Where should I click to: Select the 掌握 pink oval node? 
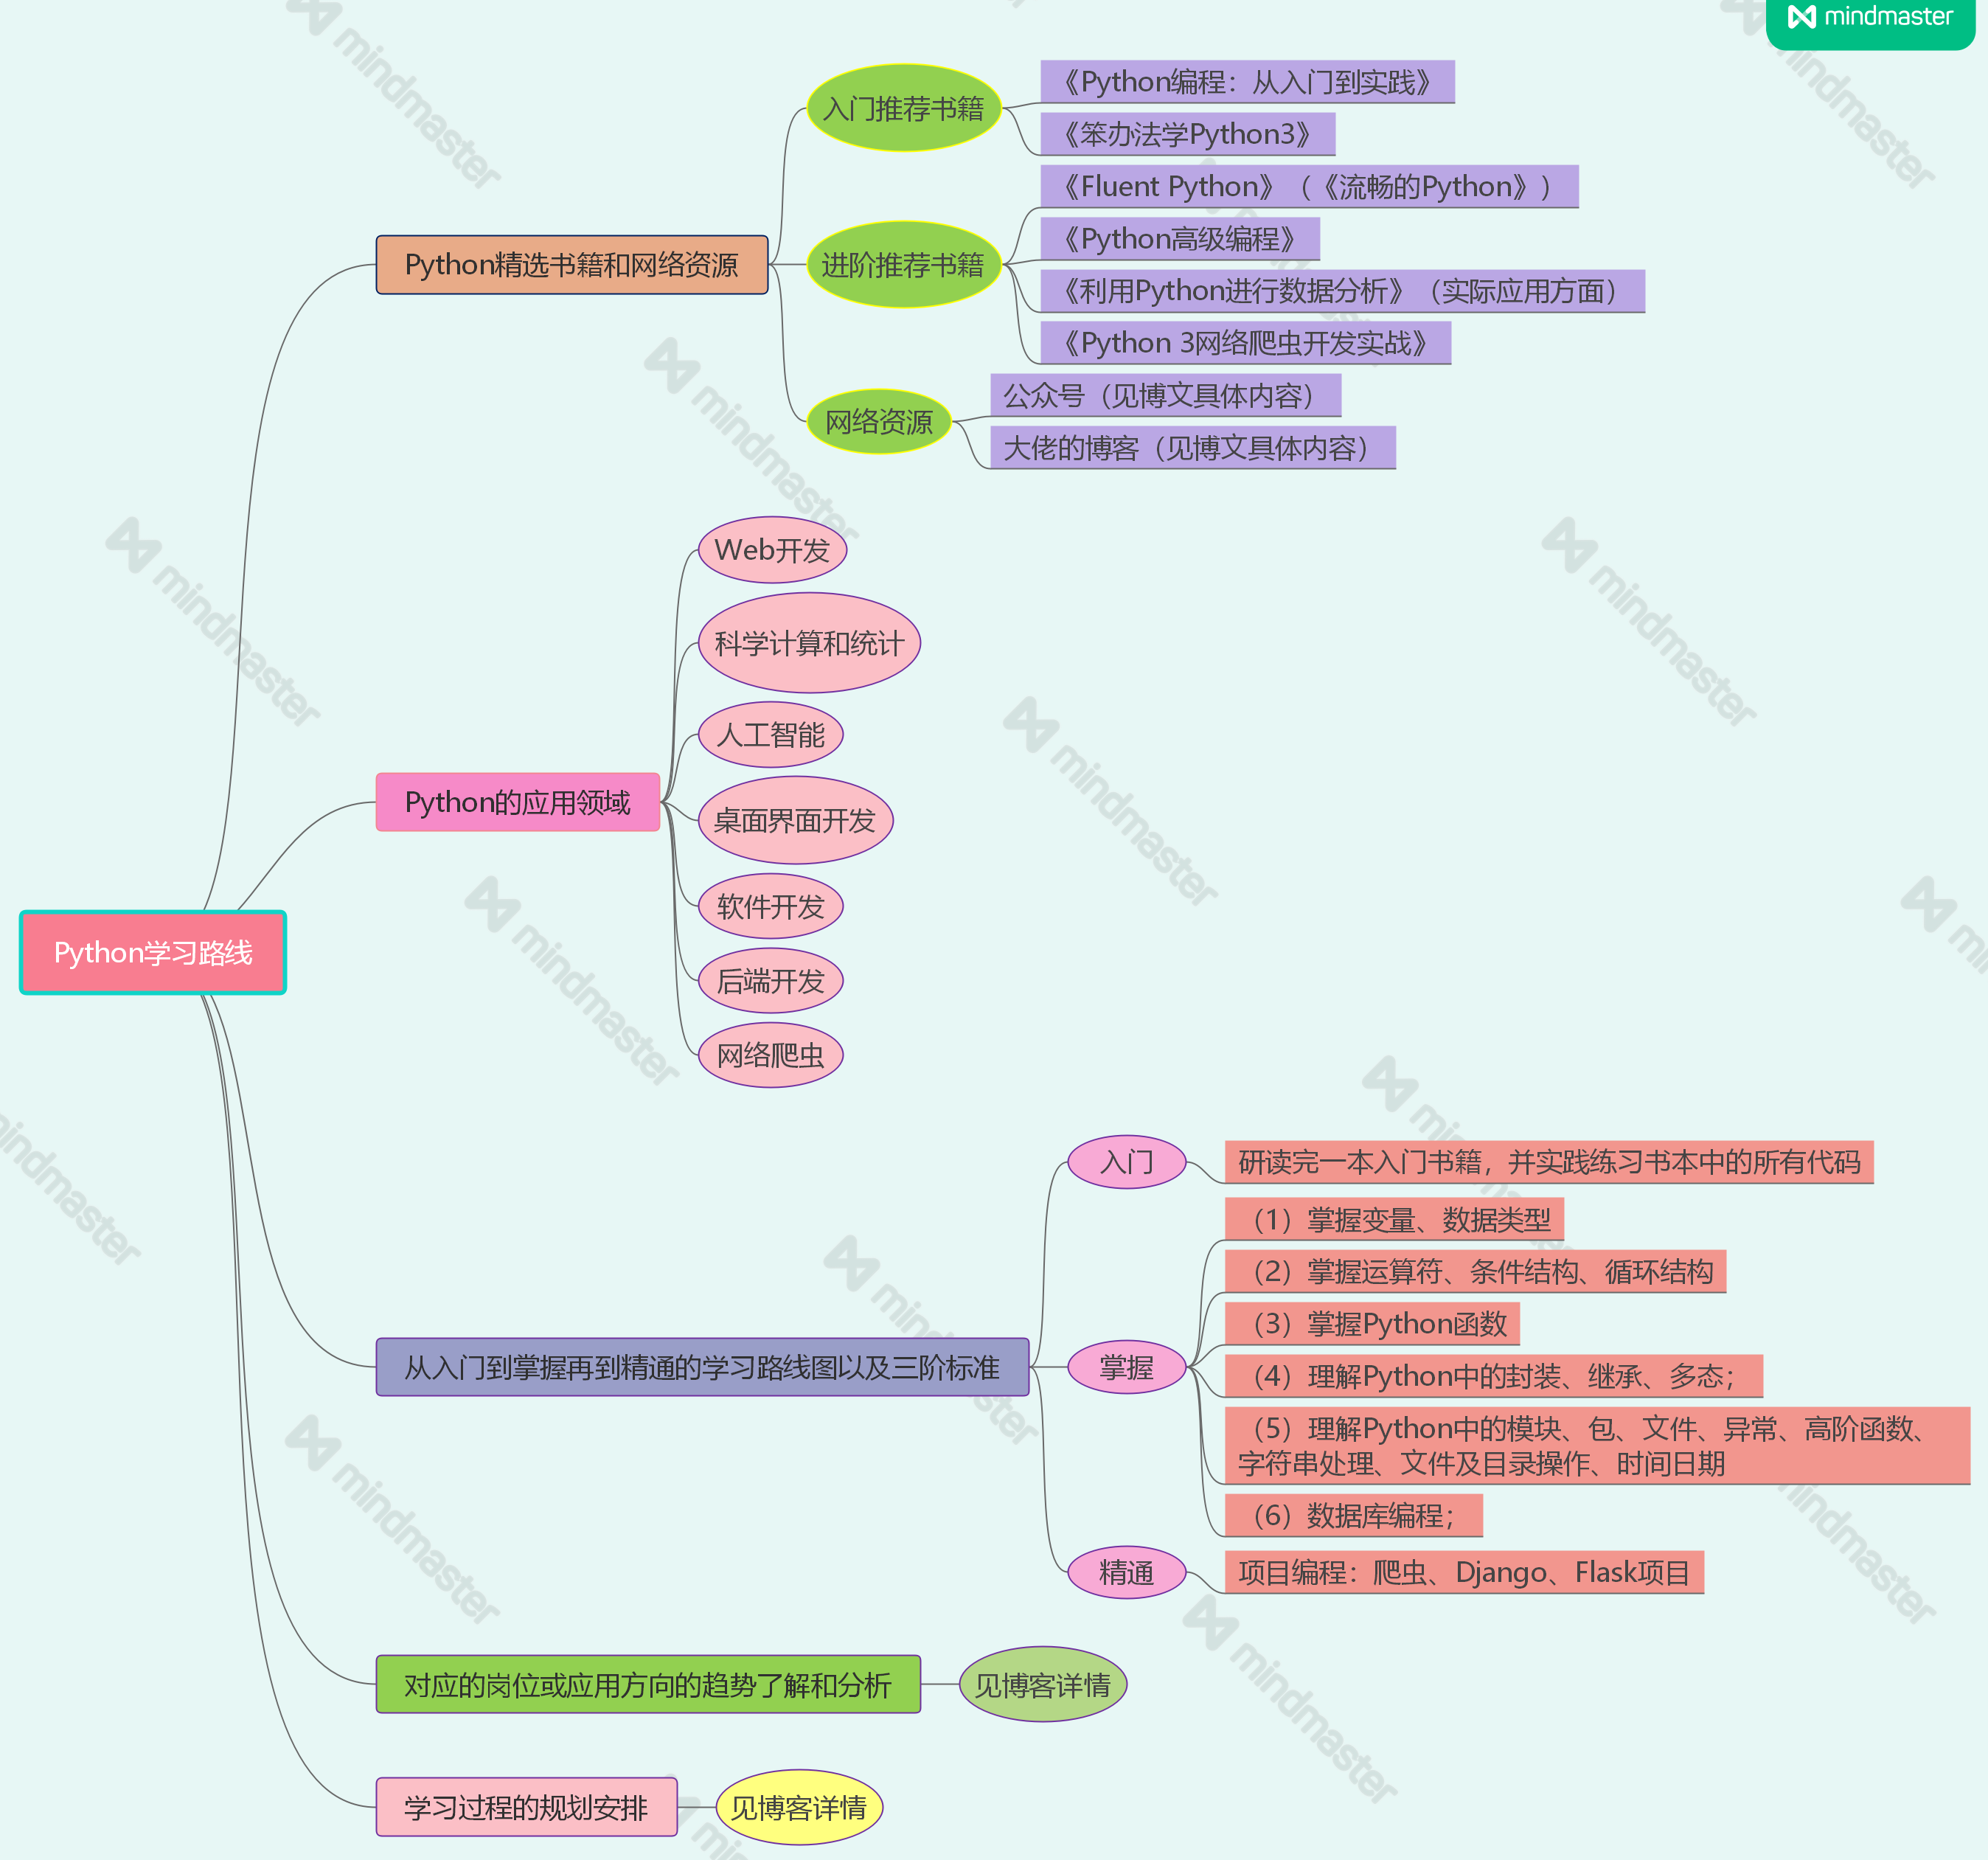click(1126, 1367)
